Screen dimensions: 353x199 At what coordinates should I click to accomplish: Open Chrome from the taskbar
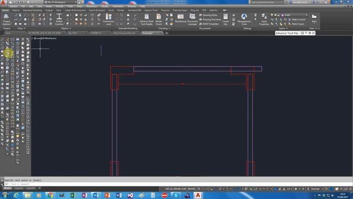[x=50, y=195]
